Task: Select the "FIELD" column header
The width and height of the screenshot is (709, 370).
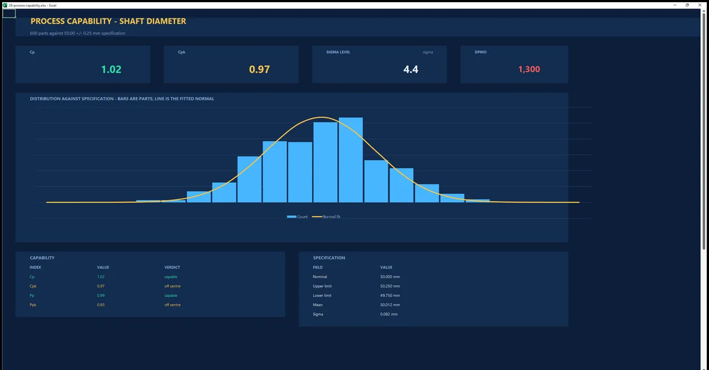Action: (x=318, y=268)
